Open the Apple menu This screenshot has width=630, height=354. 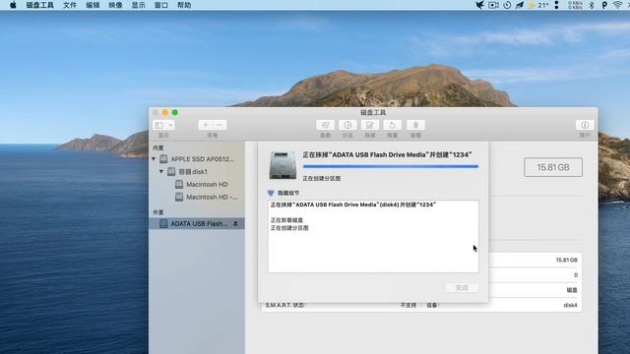pyautogui.click(x=13, y=5)
